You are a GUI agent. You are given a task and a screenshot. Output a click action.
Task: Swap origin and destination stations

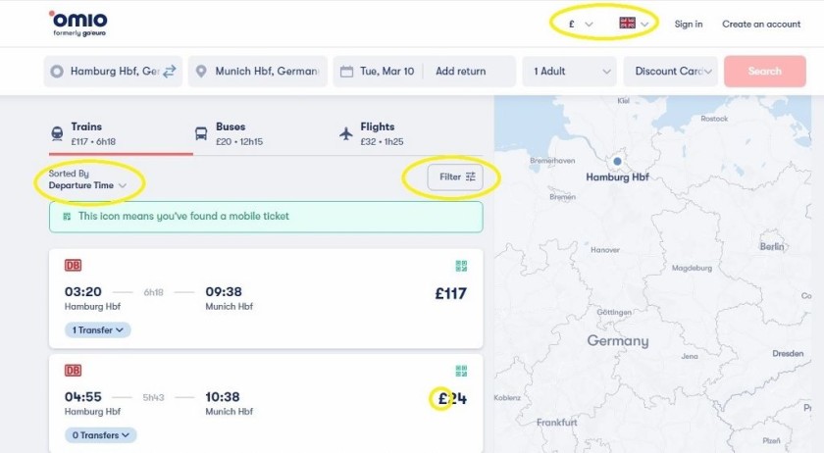[169, 71]
